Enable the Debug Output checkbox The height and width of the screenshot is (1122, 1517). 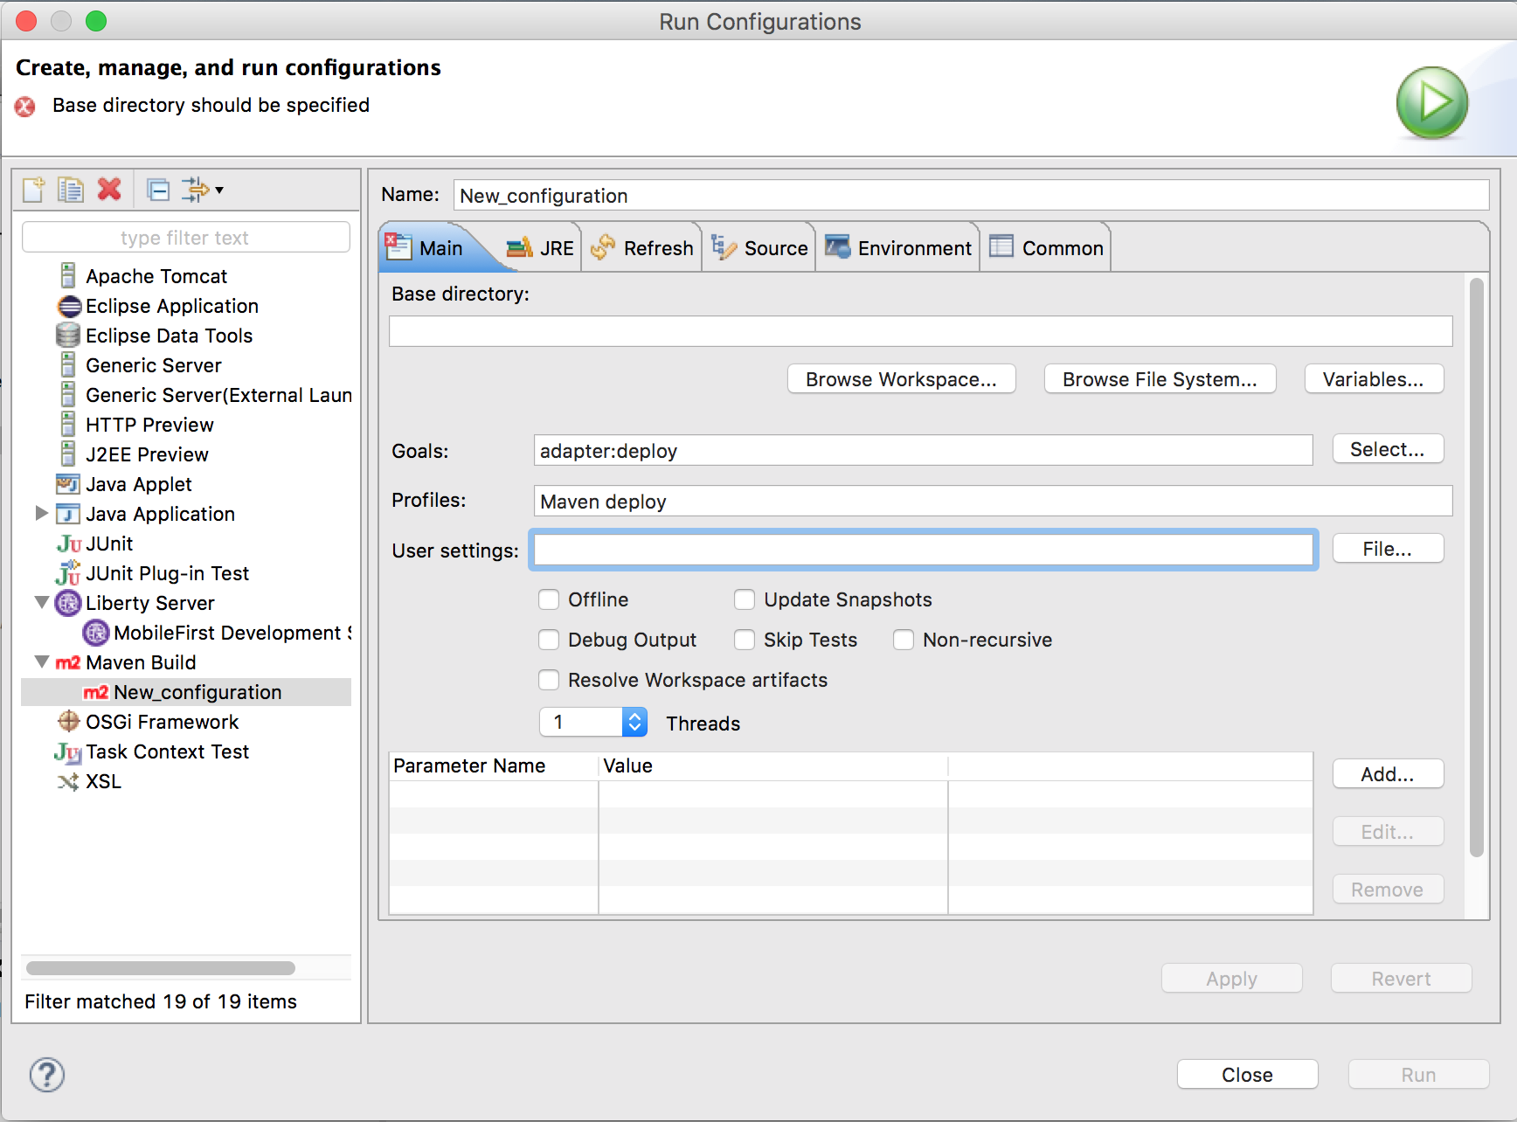coord(549,640)
